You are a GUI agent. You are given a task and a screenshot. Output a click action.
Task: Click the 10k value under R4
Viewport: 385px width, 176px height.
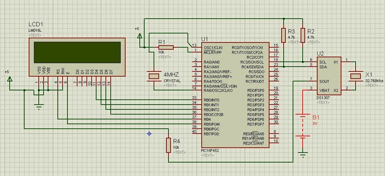176,147
